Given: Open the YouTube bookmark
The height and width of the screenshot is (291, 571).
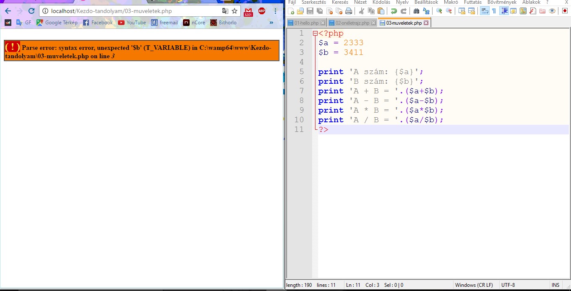Looking at the screenshot, I should point(132,23).
